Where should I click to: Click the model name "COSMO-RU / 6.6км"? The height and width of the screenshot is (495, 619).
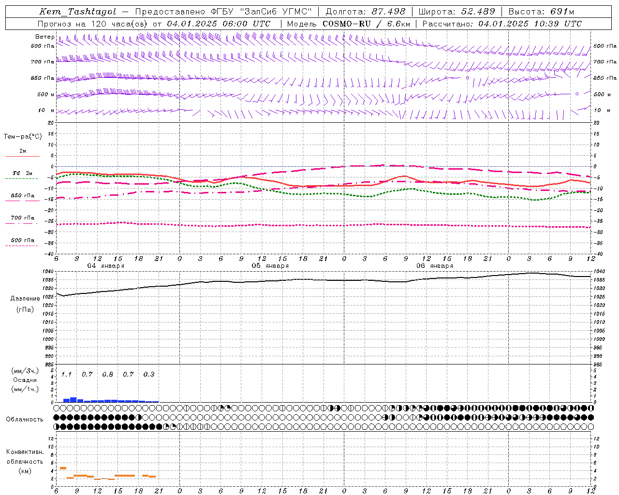tap(367, 24)
